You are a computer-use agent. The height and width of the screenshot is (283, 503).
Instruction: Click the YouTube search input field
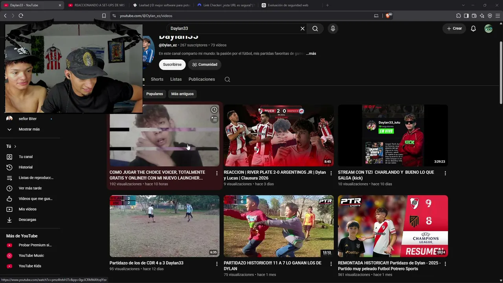pos(233,28)
